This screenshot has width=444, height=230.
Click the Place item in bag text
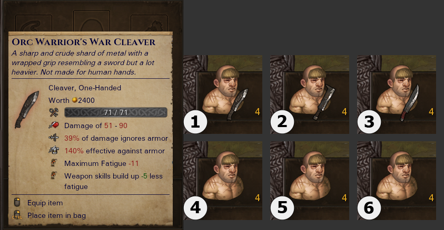click(x=57, y=215)
